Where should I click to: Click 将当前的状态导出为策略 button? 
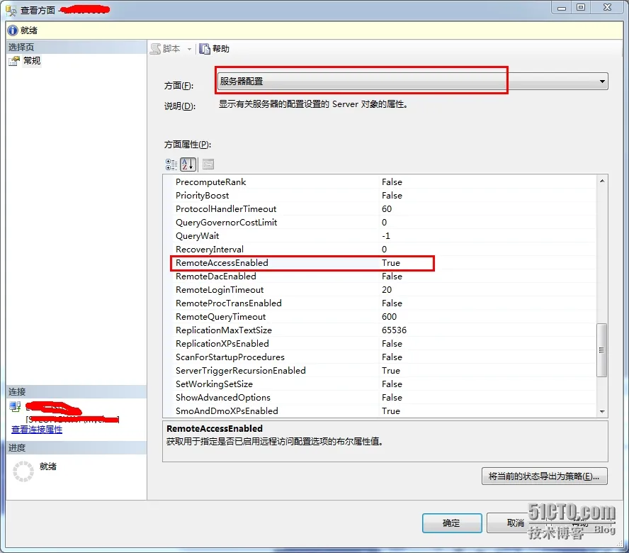click(545, 476)
